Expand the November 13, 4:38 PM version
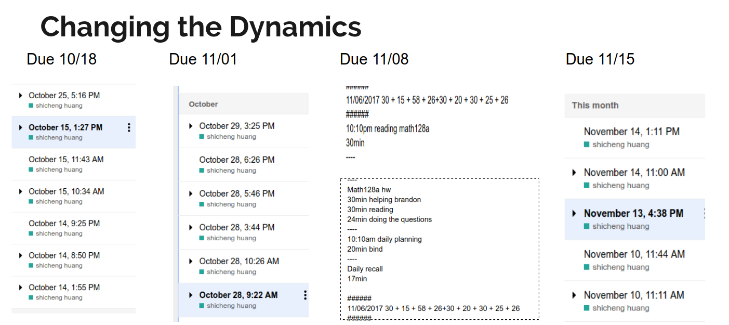This screenshot has width=729, height=325. (x=574, y=213)
